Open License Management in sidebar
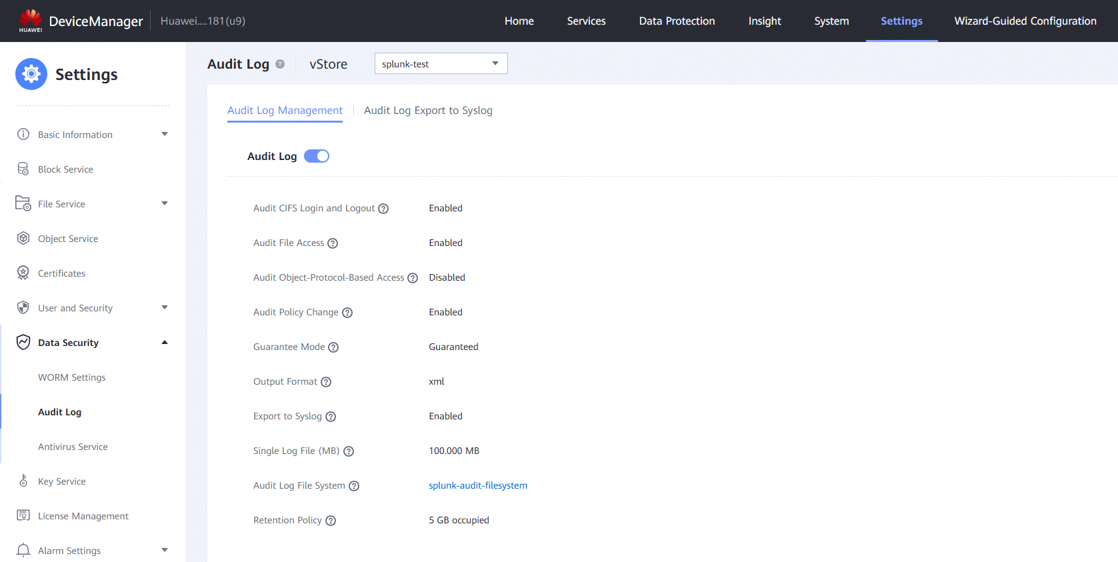The width and height of the screenshot is (1118, 562). [83, 516]
